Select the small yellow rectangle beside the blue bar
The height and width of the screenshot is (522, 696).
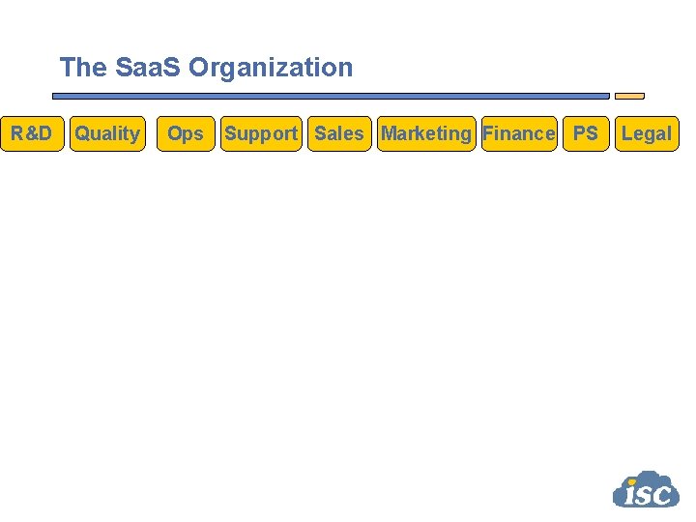tap(629, 96)
